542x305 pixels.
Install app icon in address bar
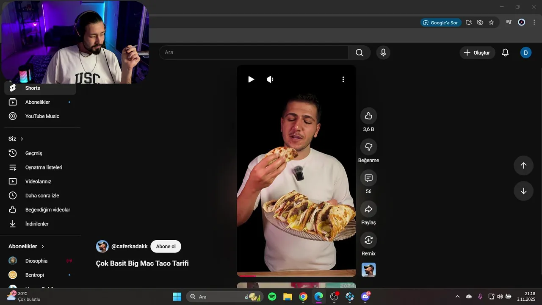point(469,22)
